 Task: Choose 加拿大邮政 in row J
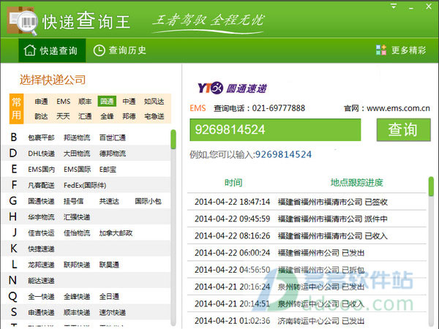point(116,233)
